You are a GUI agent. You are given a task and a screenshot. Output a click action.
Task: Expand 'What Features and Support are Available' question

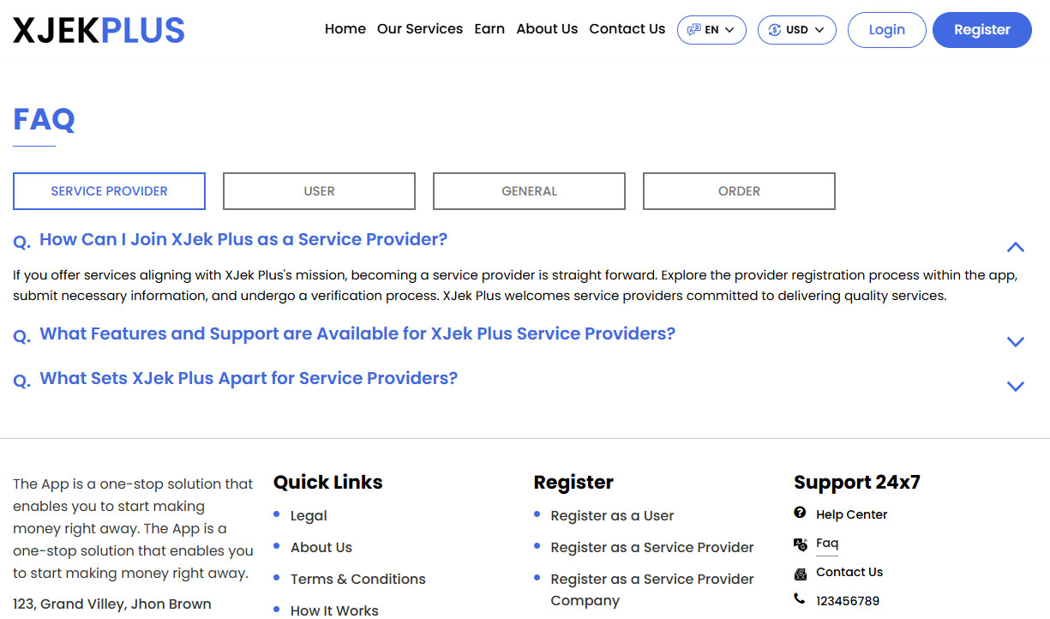point(1015,341)
